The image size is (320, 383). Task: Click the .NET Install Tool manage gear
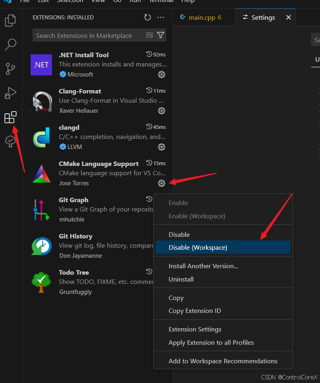click(x=161, y=75)
